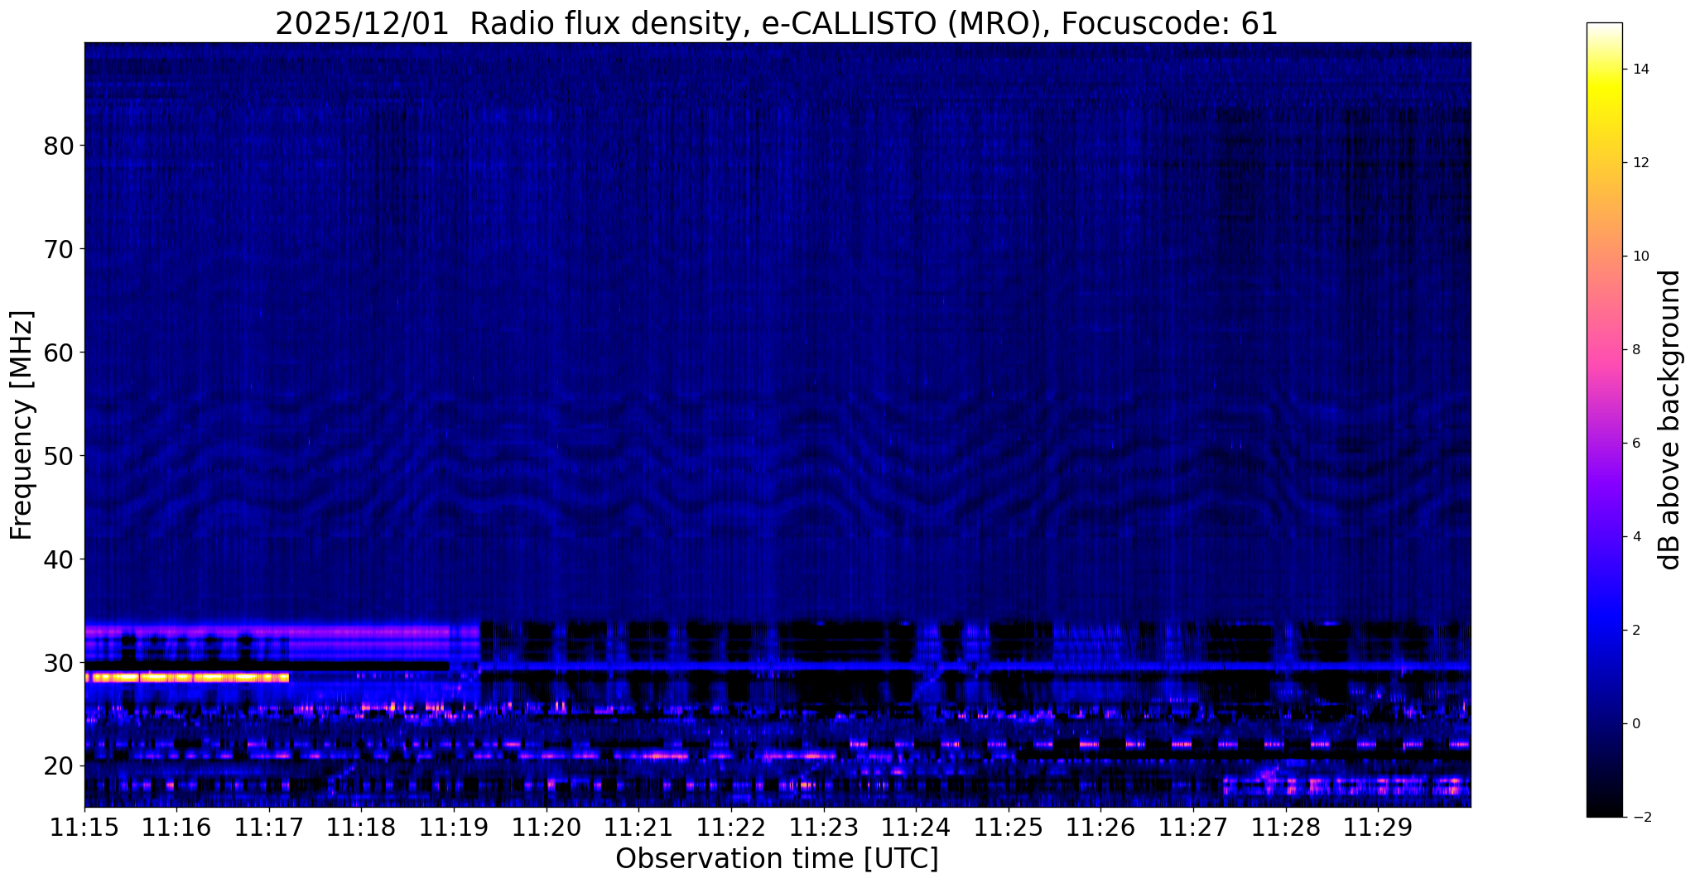Click the 70 MHz frequency tick label
This screenshot has height=883, width=1695.
[57, 249]
